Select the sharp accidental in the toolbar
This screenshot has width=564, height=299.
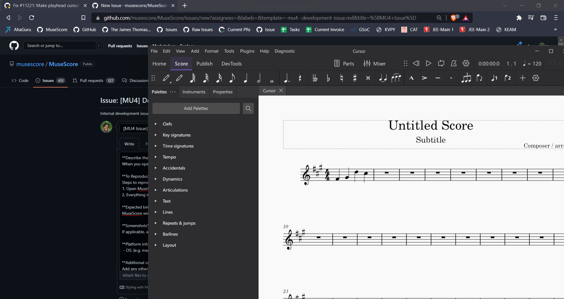pos(355,78)
